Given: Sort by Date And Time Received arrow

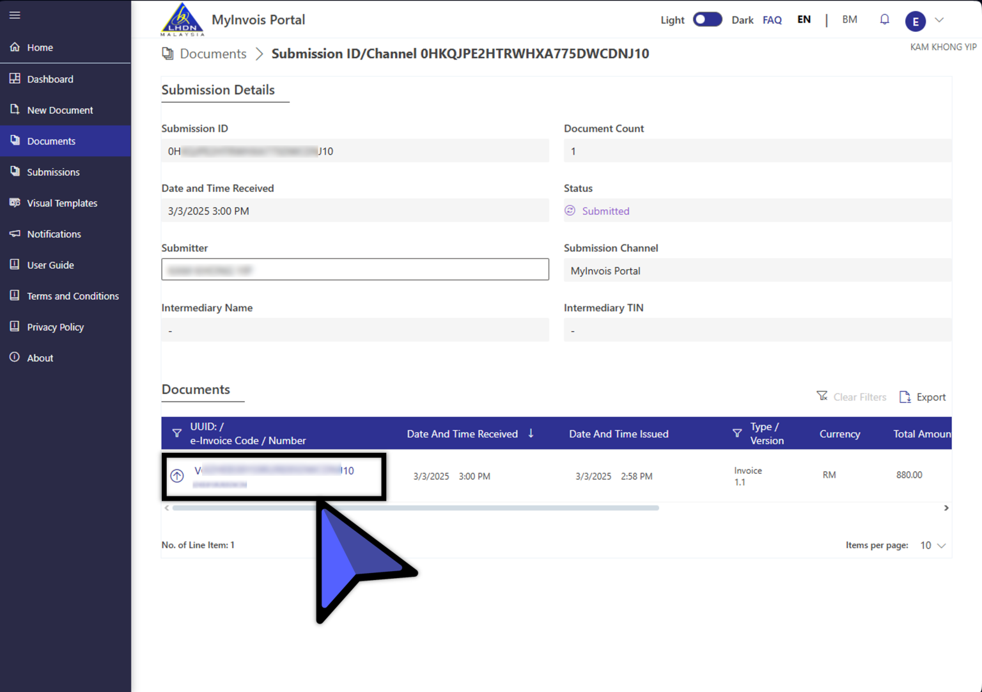Looking at the screenshot, I should [531, 433].
